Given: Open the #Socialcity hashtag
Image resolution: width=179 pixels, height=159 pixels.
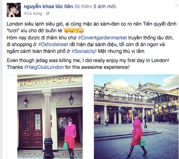Looking at the screenshot, I should [x=83, y=51].
